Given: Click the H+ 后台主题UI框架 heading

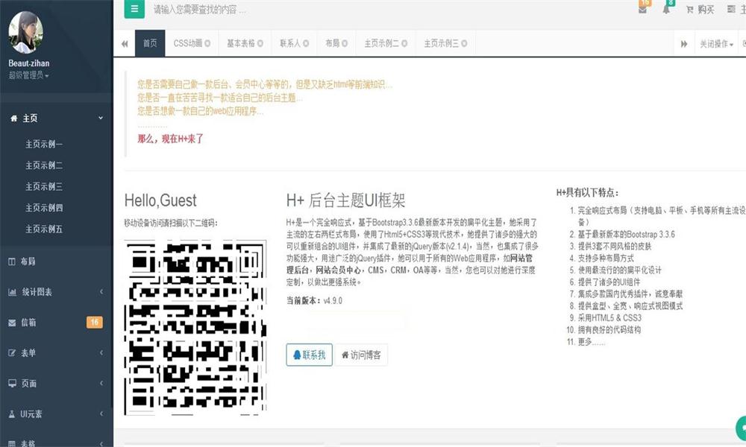Looking at the screenshot, I should click(345, 200).
